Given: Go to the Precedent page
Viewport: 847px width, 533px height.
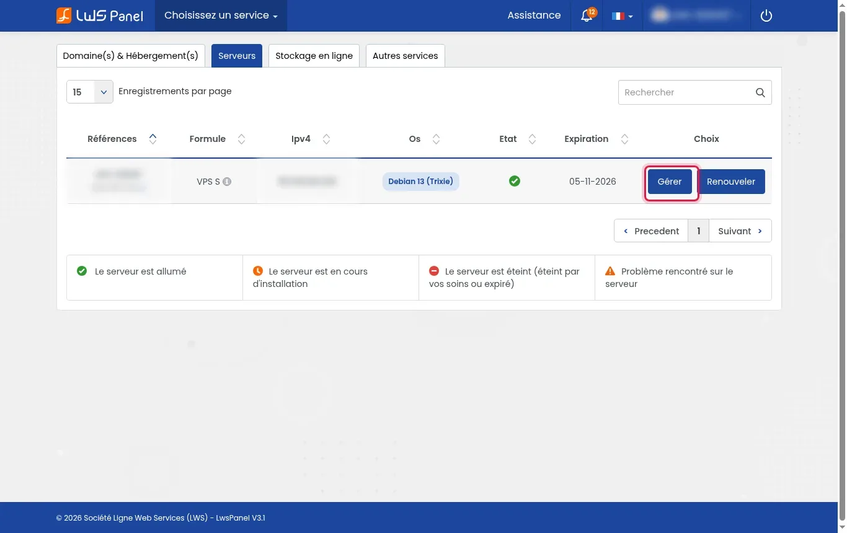Looking at the screenshot, I should pyautogui.click(x=651, y=231).
